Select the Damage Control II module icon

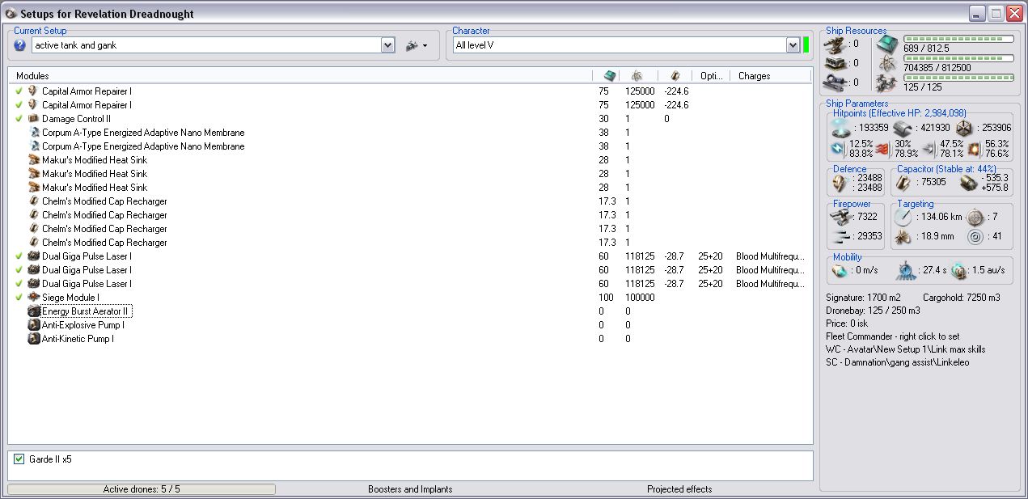click(33, 119)
